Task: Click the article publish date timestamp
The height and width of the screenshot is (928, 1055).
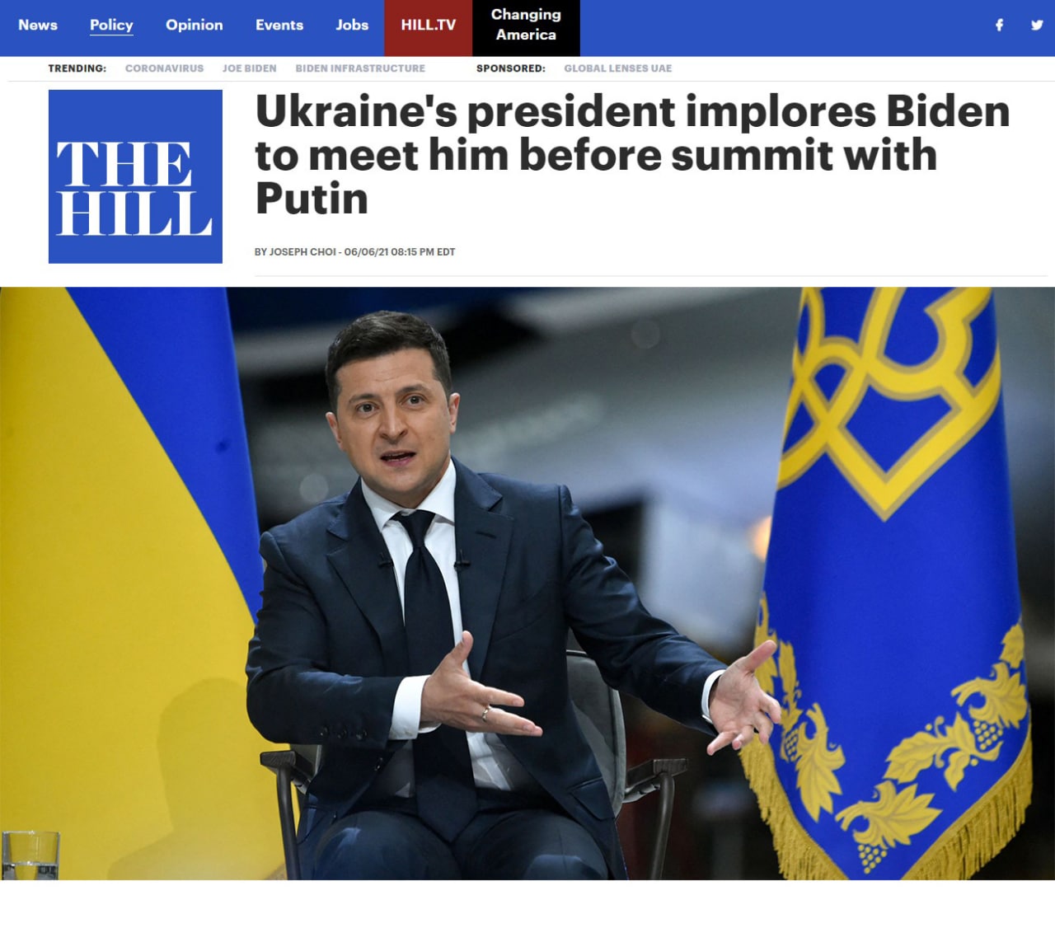Action: point(400,252)
